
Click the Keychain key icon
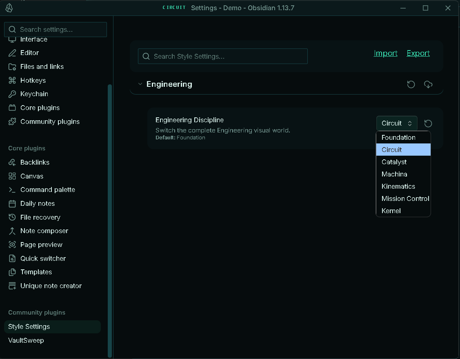(x=12, y=94)
